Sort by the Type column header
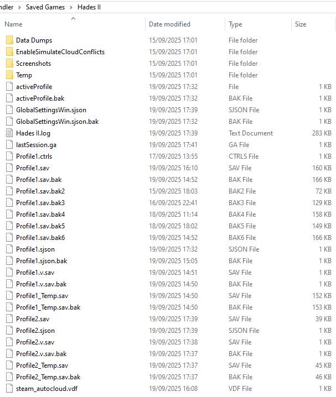This screenshot has width=336, height=397. point(235,24)
